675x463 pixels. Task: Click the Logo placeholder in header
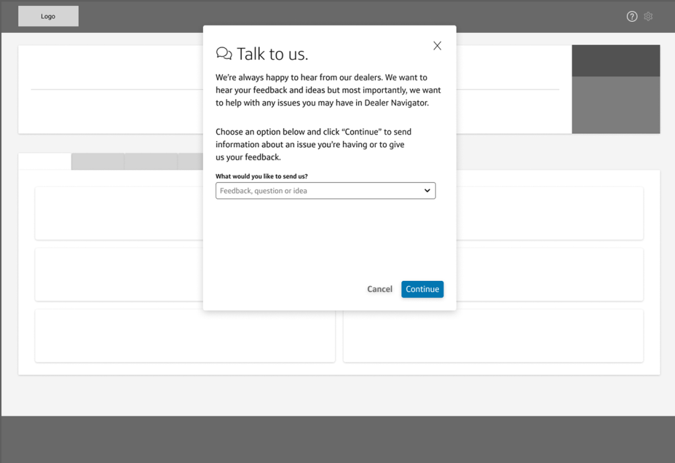(x=48, y=16)
